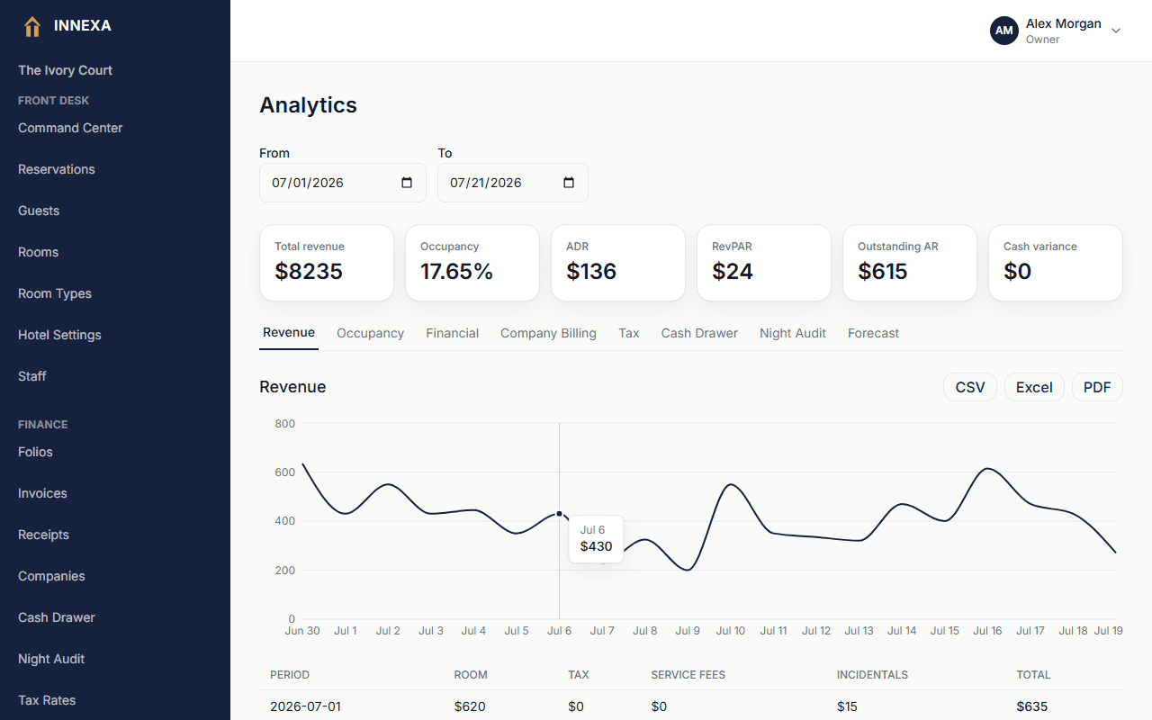Click the INCIDENTALS column header

point(872,675)
